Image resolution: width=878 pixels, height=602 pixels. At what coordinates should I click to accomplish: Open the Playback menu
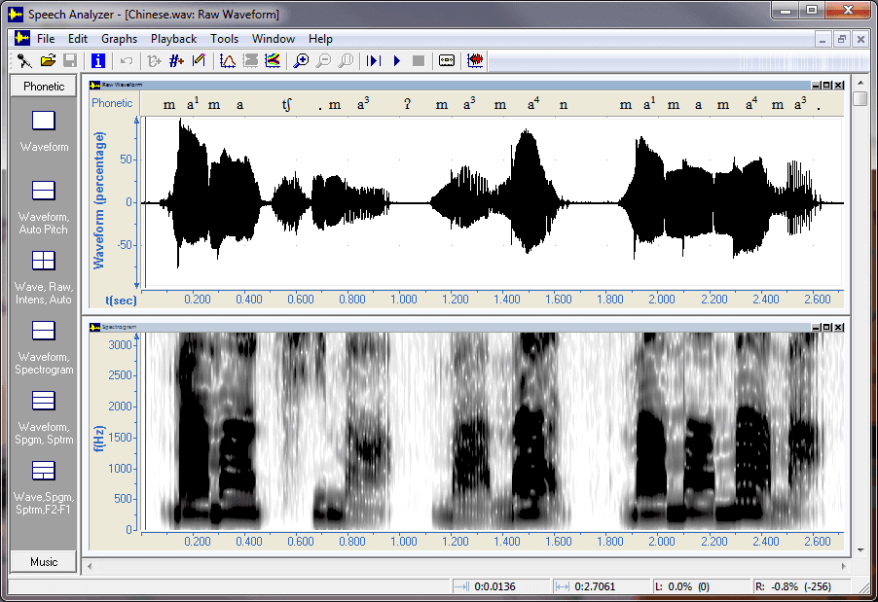coord(173,39)
